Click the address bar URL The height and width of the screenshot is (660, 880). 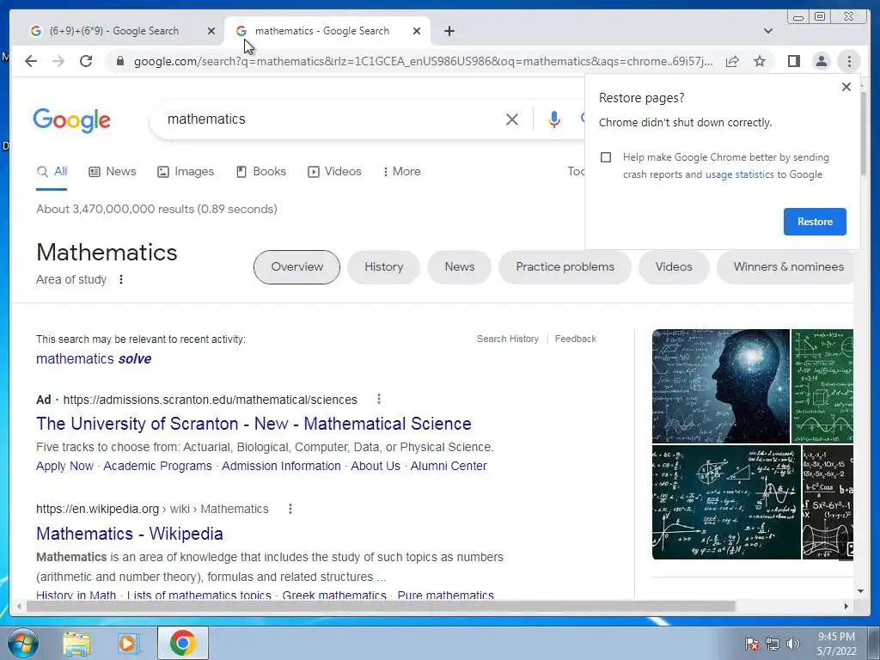(x=423, y=61)
